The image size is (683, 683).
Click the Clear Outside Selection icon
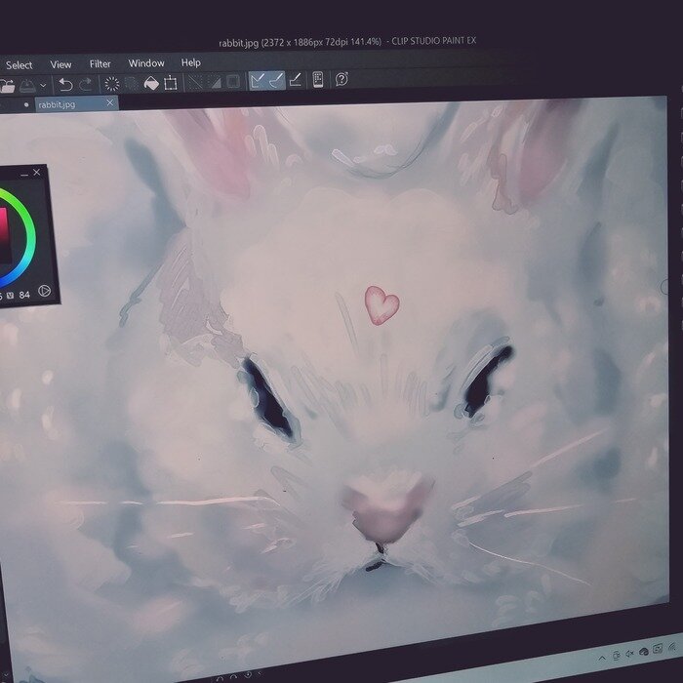131,83
